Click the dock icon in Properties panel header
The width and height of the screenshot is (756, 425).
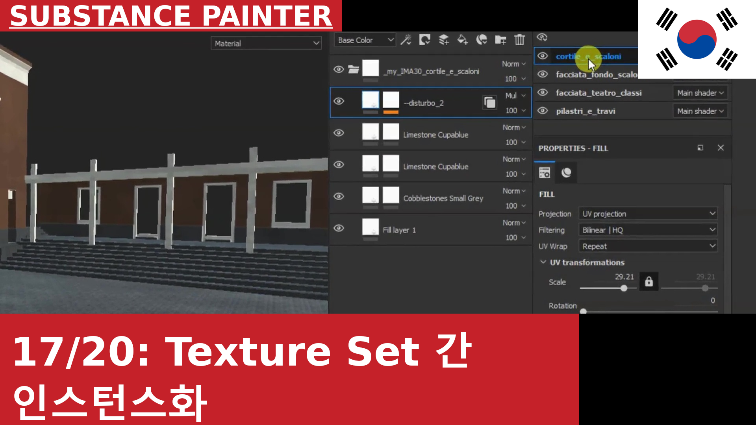point(700,148)
